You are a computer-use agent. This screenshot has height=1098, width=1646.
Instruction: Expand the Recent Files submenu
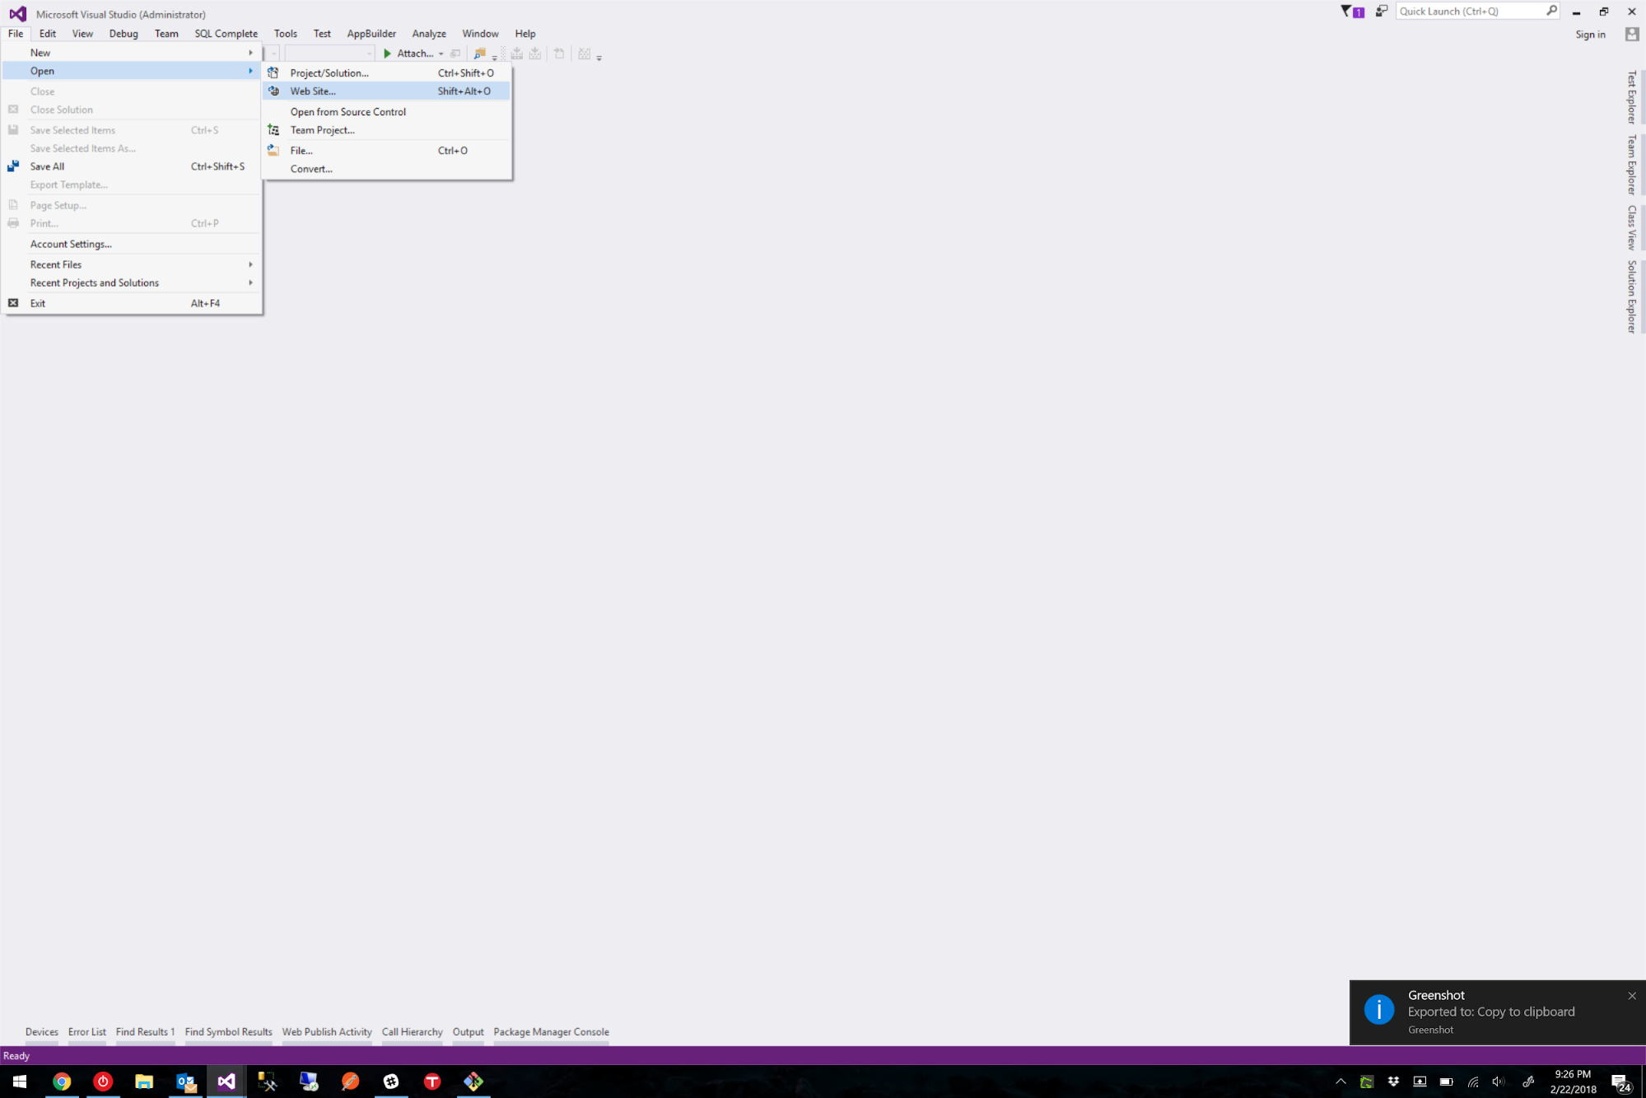click(x=56, y=264)
